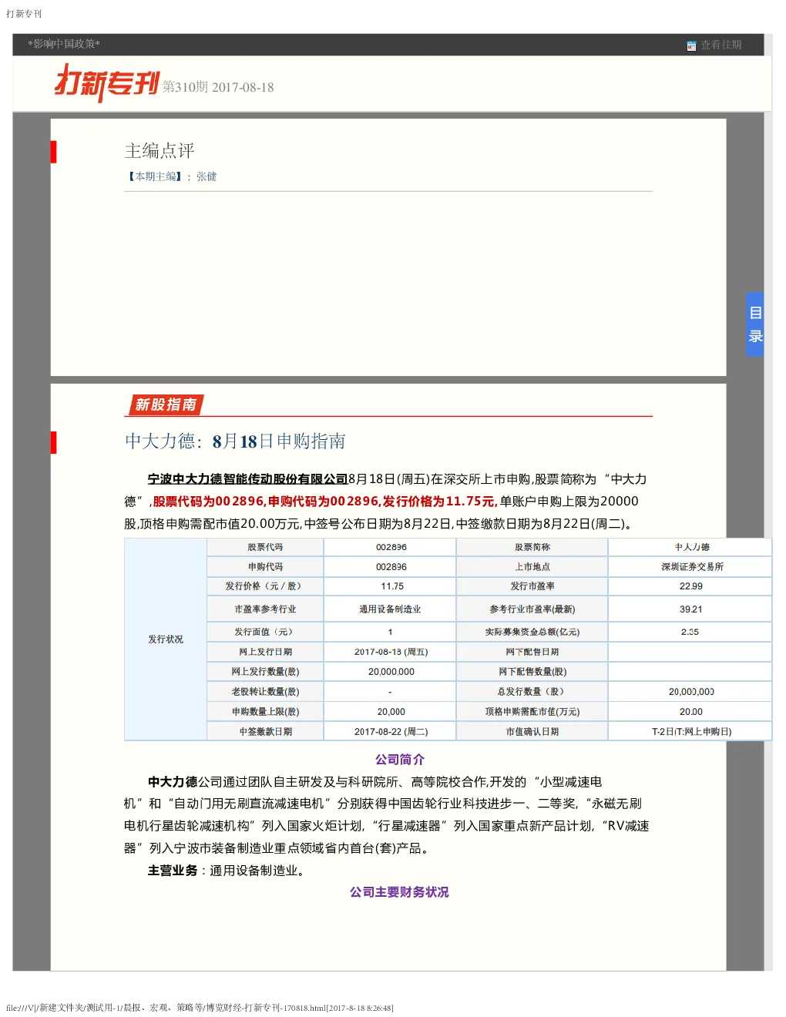This screenshot has width=786, height=1017.
Task: Click the 公司简介 purple heading
Action: pyautogui.click(x=400, y=760)
